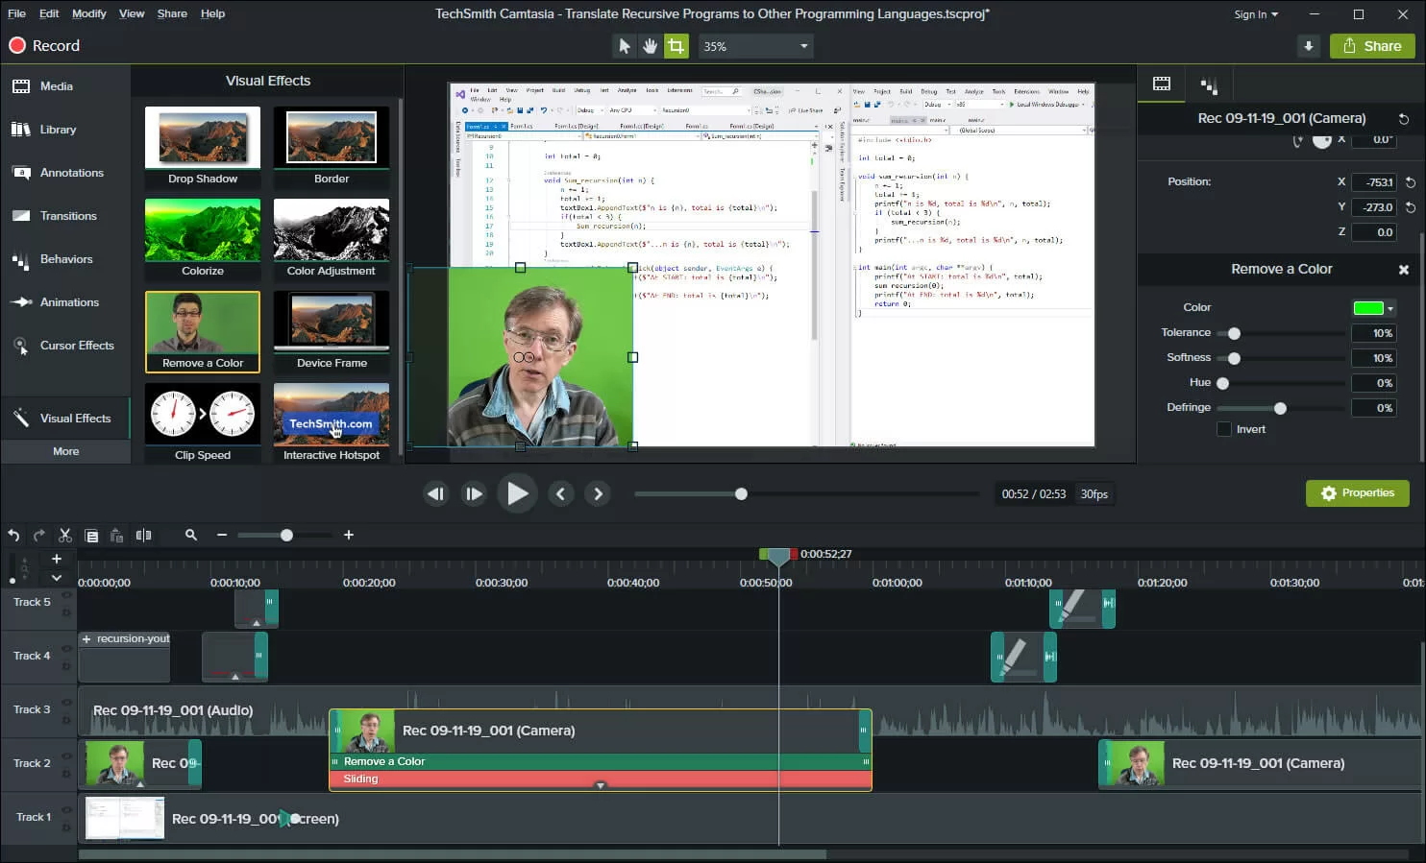This screenshot has width=1426, height=863.
Task: Switch to the Transitions panel
Action: click(x=65, y=215)
